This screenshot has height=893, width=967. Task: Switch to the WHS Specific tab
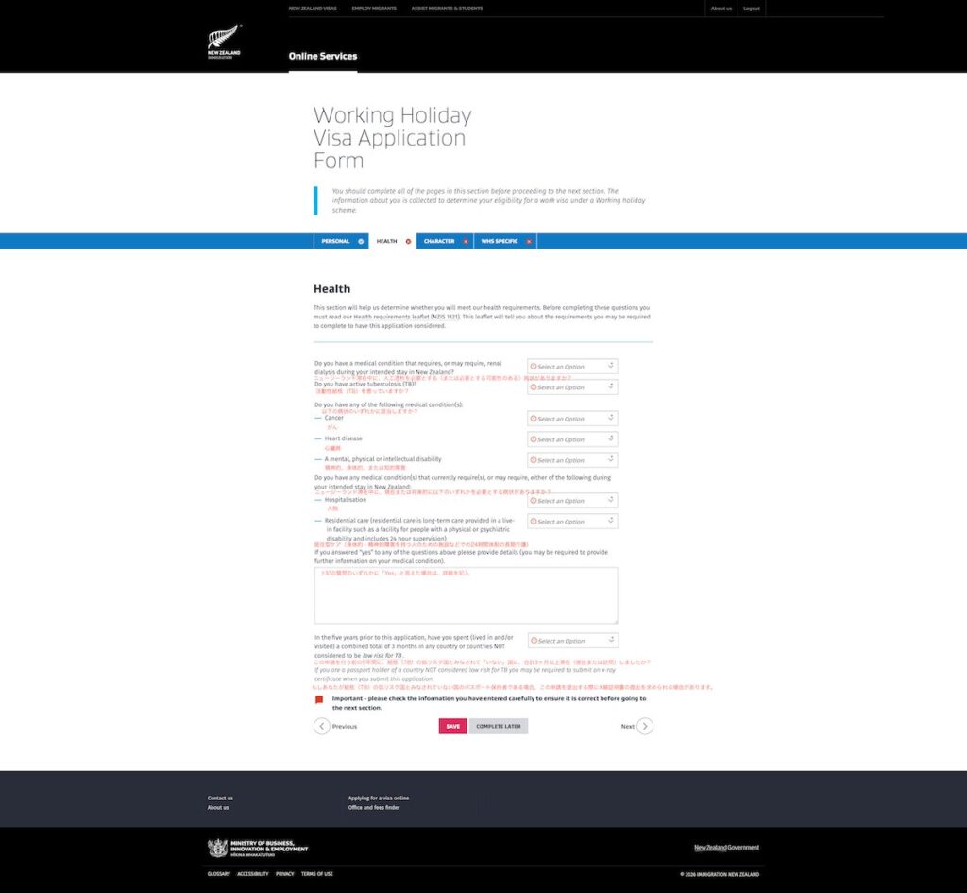(500, 242)
